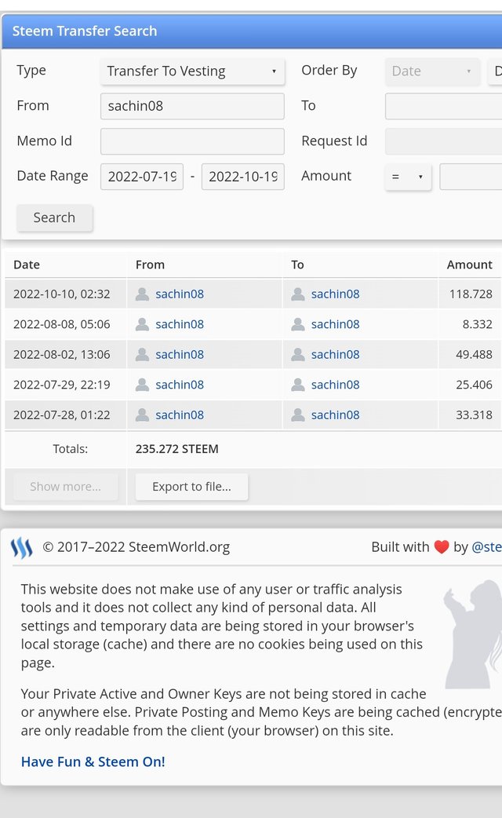502x818 pixels.
Task: Click the To avatar icon in the 2022-10-10 row
Action: pos(298,294)
